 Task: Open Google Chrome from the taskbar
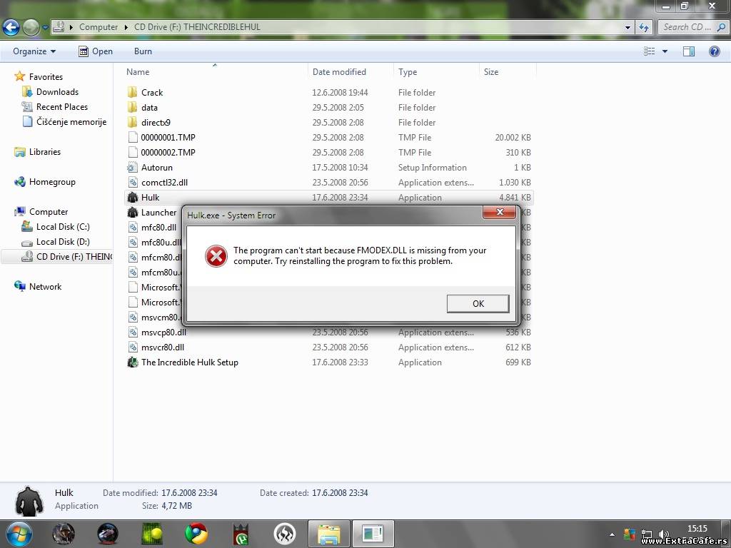[196, 534]
